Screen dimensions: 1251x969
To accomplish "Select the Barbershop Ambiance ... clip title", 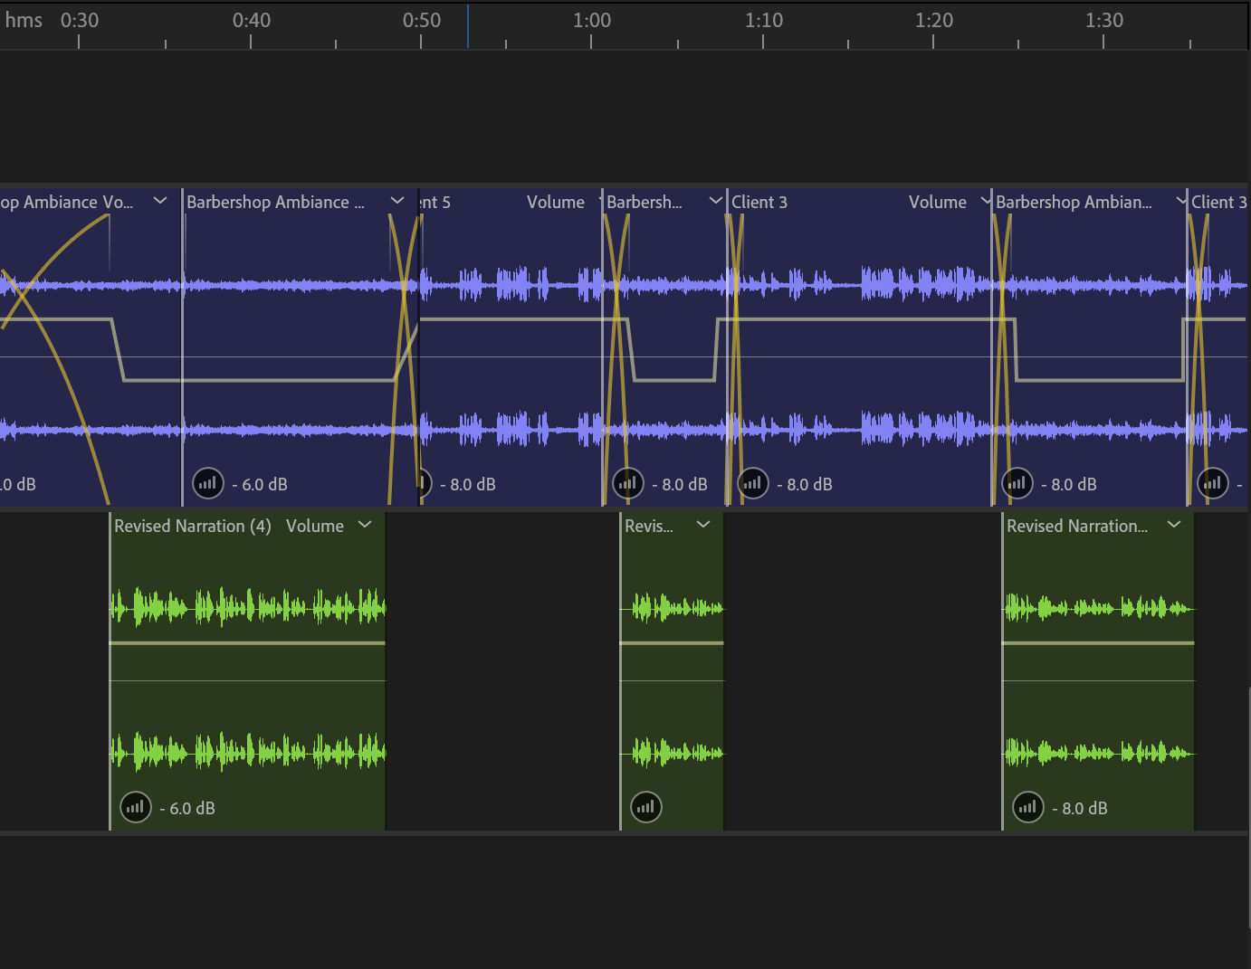I will [x=276, y=203].
